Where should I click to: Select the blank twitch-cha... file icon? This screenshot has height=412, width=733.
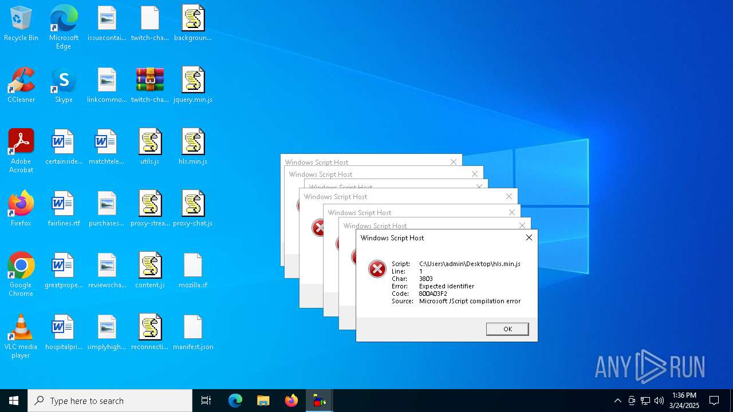(149, 24)
